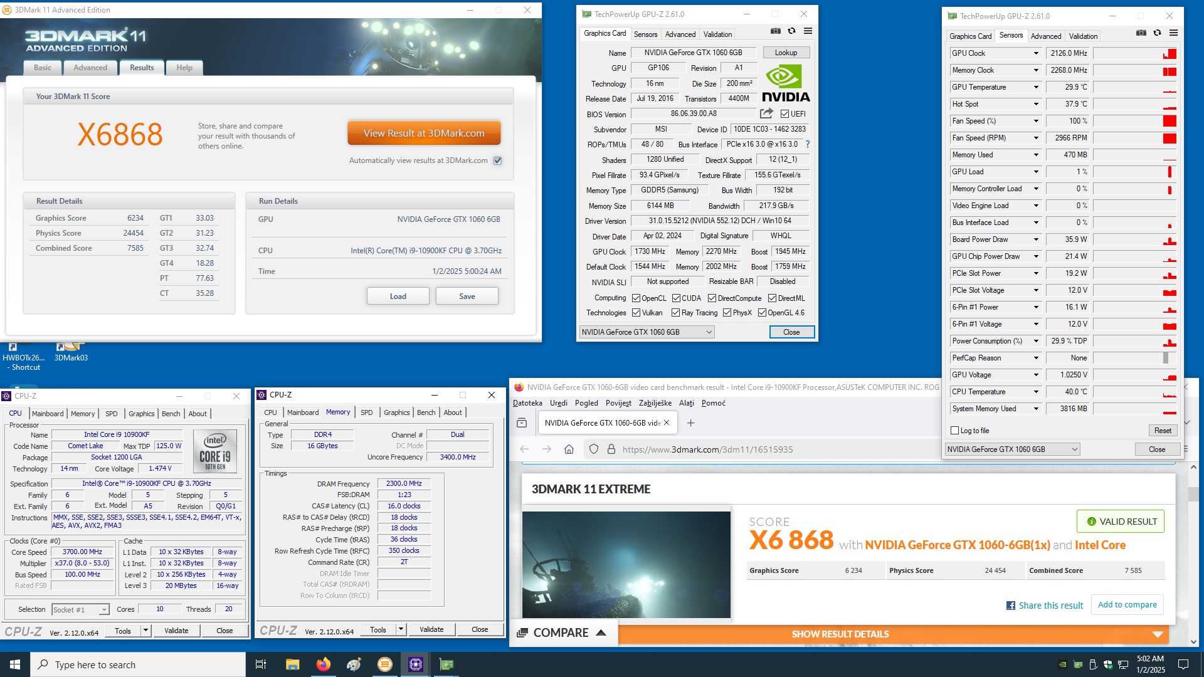Image resolution: width=1204 pixels, height=677 pixels.
Task: Click the Lookup button in GPU-Z
Action: (x=786, y=53)
